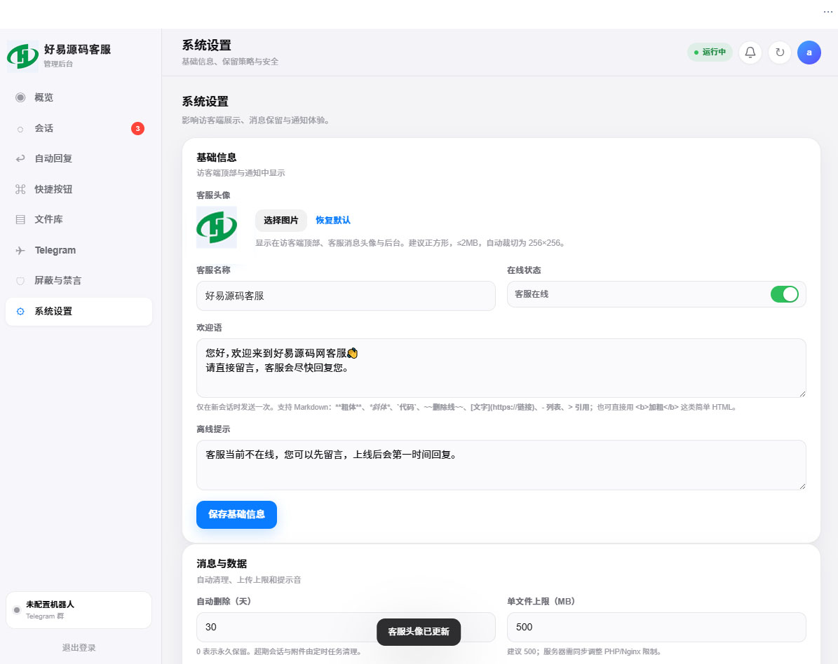
Task: Click the 访客端顶部与通知中显示 text
Action: (x=241, y=173)
